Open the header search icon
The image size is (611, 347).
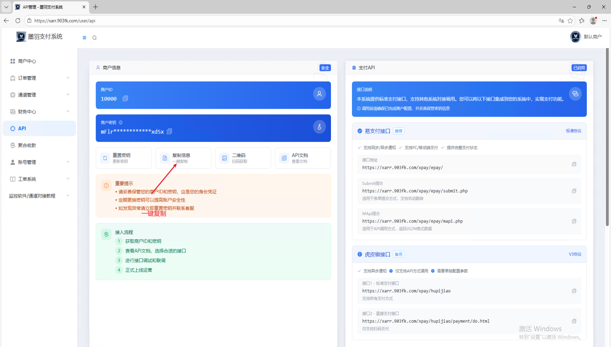(x=95, y=38)
